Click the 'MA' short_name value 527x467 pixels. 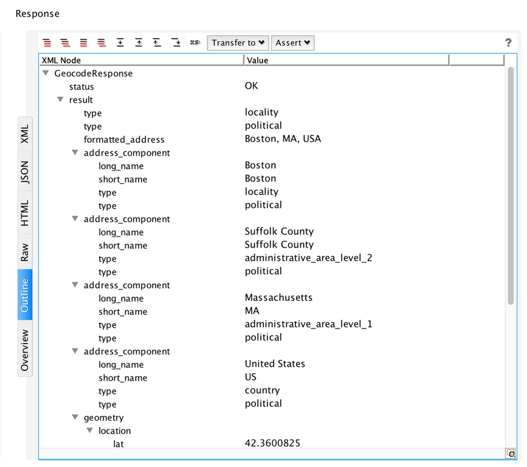(x=252, y=311)
